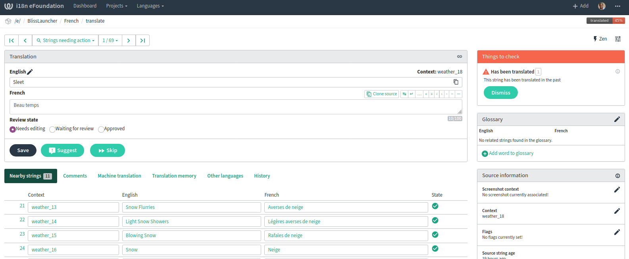Open the Translation memory tab

pyautogui.click(x=174, y=176)
